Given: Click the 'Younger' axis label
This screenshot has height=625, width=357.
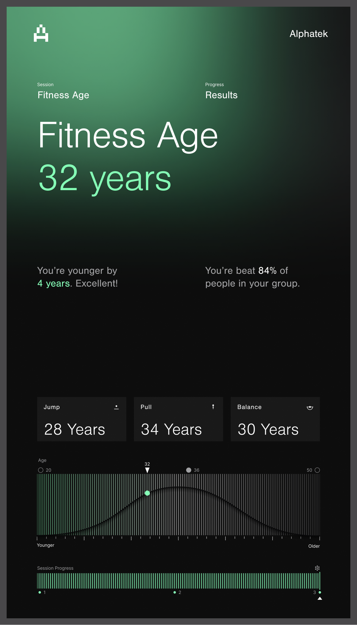Looking at the screenshot, I should click(x=46, y=545).
